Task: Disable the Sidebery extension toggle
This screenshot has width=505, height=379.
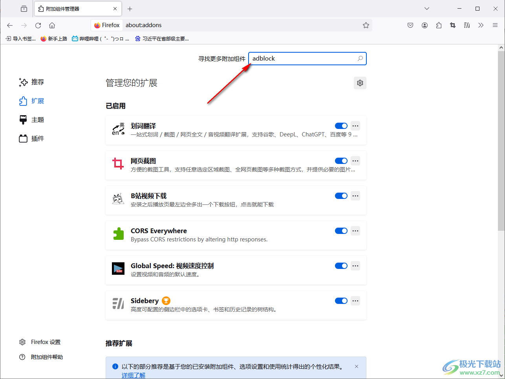Action: [x=341, y=301]
